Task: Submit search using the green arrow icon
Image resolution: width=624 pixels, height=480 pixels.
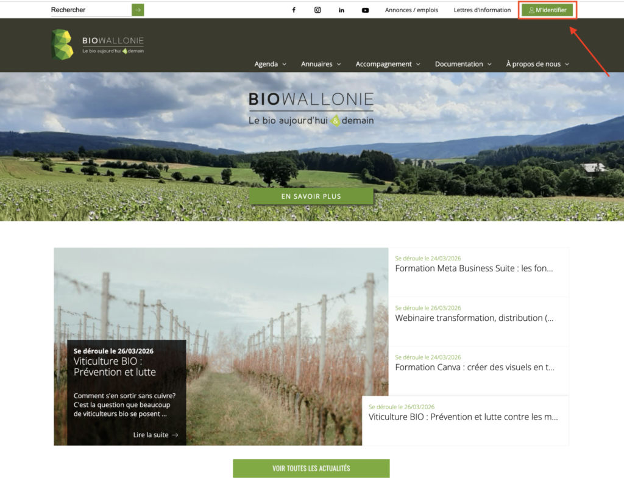Action: [x=138, y=10]
